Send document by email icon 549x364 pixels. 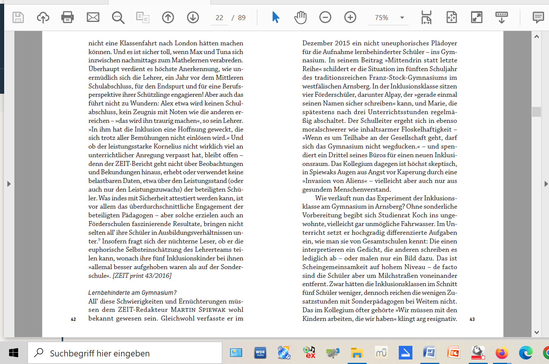click(x=93, y=17)
